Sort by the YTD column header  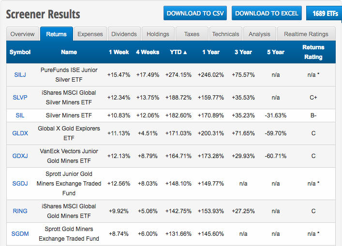pos(178,52)
